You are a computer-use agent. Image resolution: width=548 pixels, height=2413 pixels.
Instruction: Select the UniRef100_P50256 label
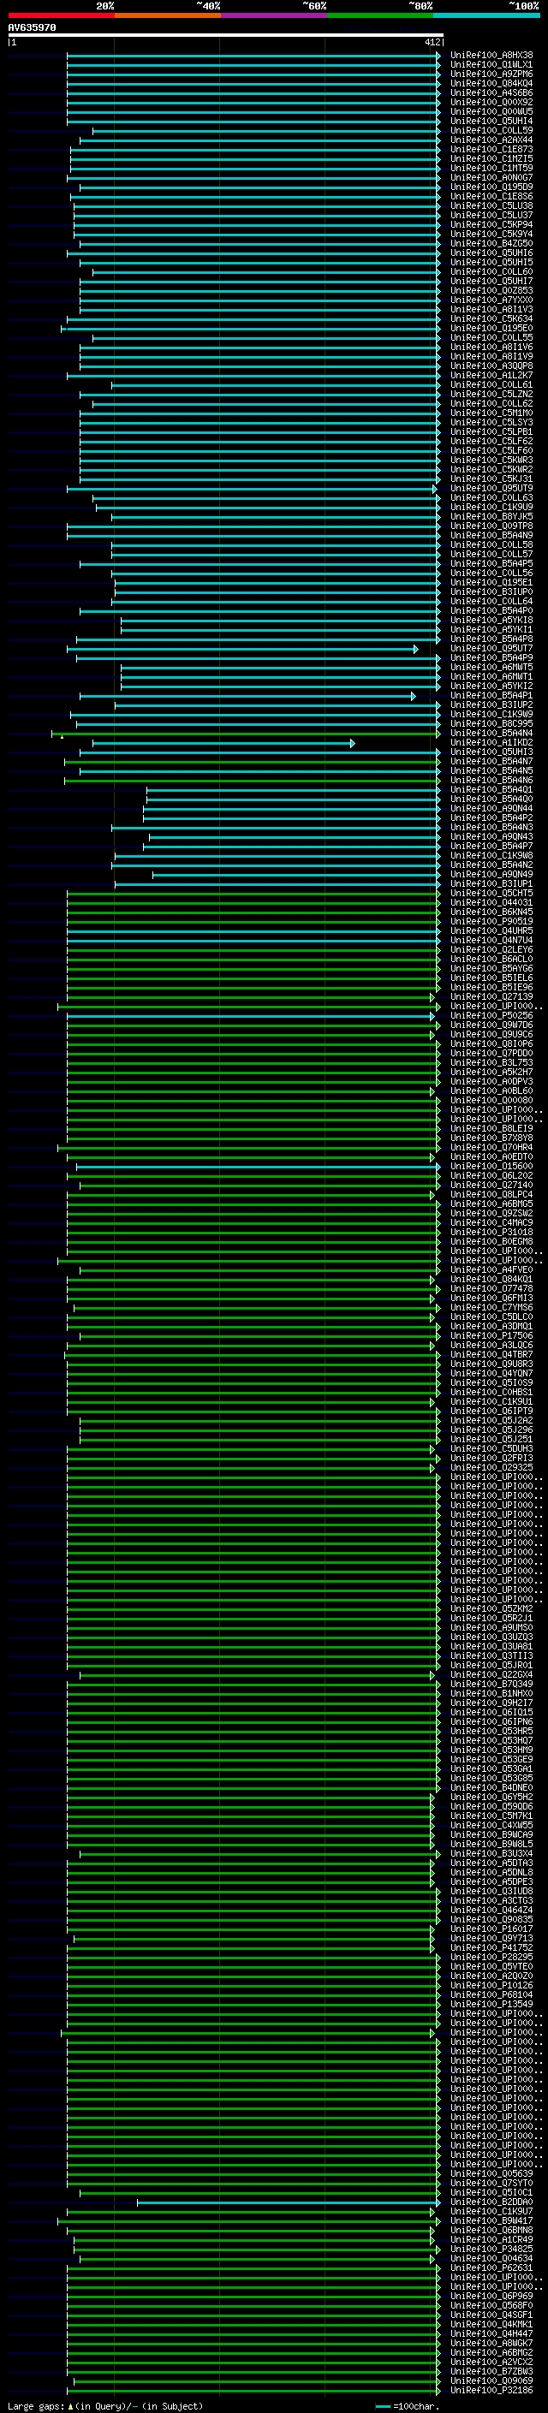click(491, 1016)
